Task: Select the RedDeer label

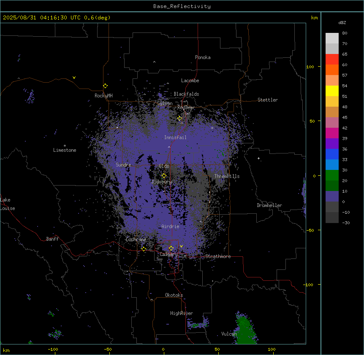Action: tap(186, 108)
